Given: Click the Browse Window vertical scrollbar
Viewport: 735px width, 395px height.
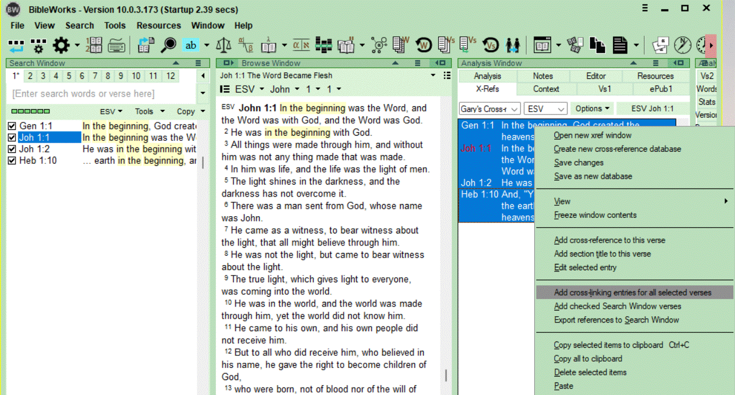Looking at the screenshot, I should tap(446, 375).
